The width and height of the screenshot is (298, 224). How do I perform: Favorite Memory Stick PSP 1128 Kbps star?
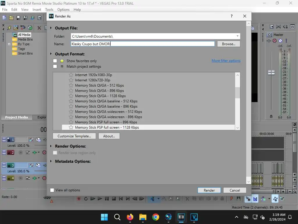[71, 127]
